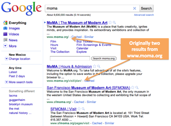Click magnifier beside SFMOMA main result
Image resolution: width=171 pixels, height=126 pixels.
pyautogui.click(x=137, y=87)
